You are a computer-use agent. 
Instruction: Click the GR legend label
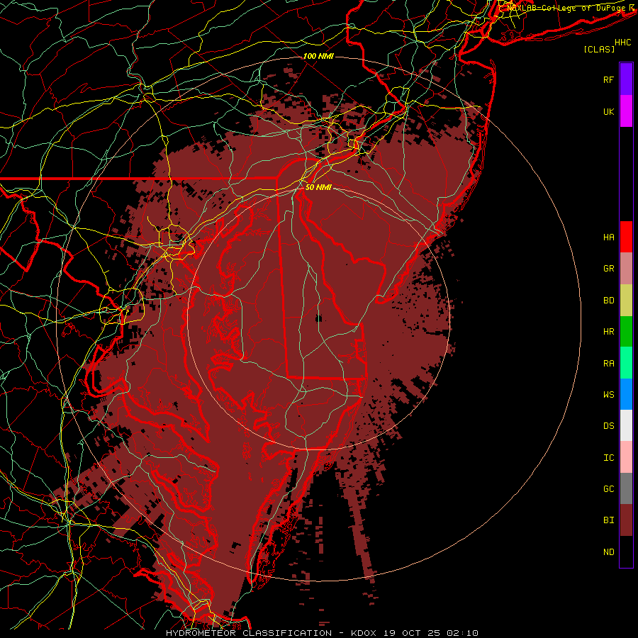click(608, 268)
